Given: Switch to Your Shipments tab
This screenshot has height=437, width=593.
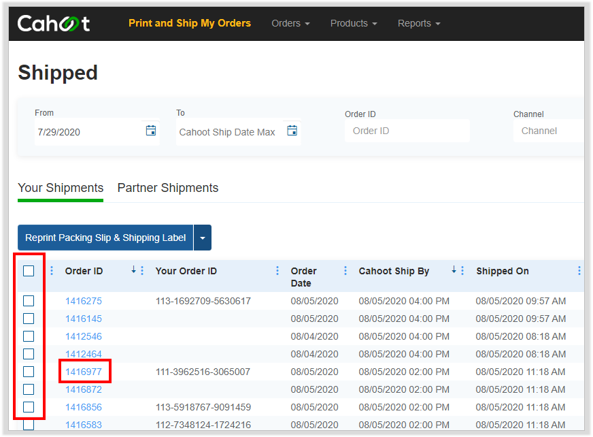Looking at the screenshot, I should 61,188.
